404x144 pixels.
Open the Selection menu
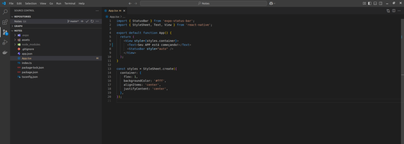(x=31, y=4)
